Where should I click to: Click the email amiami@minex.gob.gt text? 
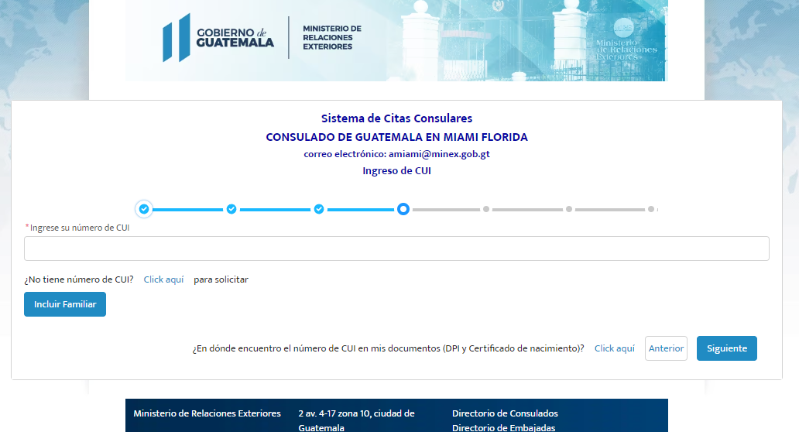[439, 154]
